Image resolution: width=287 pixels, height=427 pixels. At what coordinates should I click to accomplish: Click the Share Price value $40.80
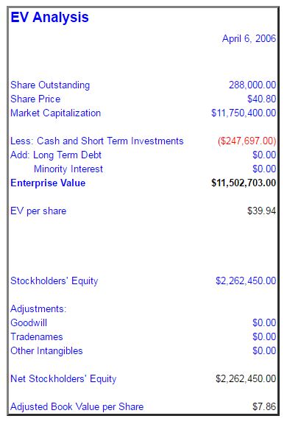pos(261,99)
